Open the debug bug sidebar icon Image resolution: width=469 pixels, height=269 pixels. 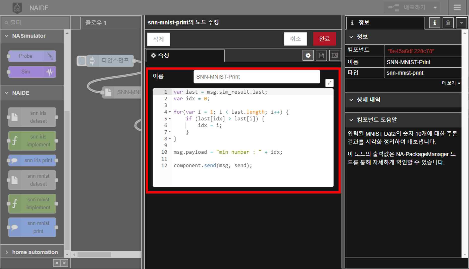pyautogui.click(x=448, y=23)
